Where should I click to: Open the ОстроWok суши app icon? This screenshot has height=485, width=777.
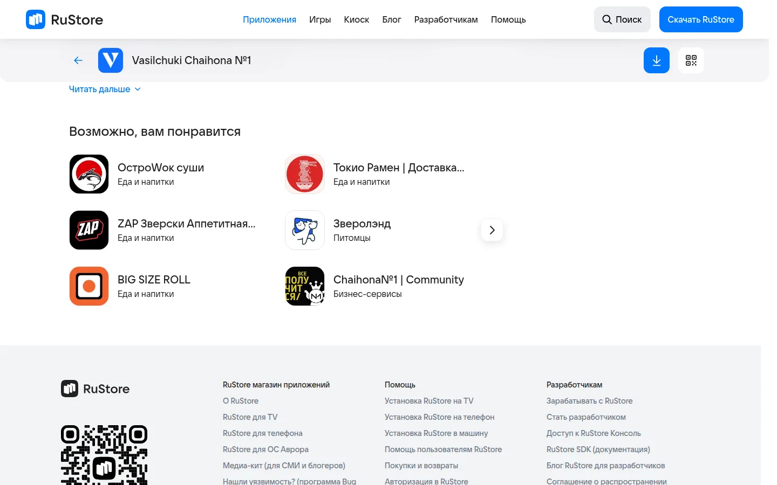89,174
